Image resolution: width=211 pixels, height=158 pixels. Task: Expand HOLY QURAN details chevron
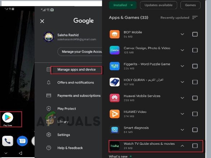click(182, 82)
